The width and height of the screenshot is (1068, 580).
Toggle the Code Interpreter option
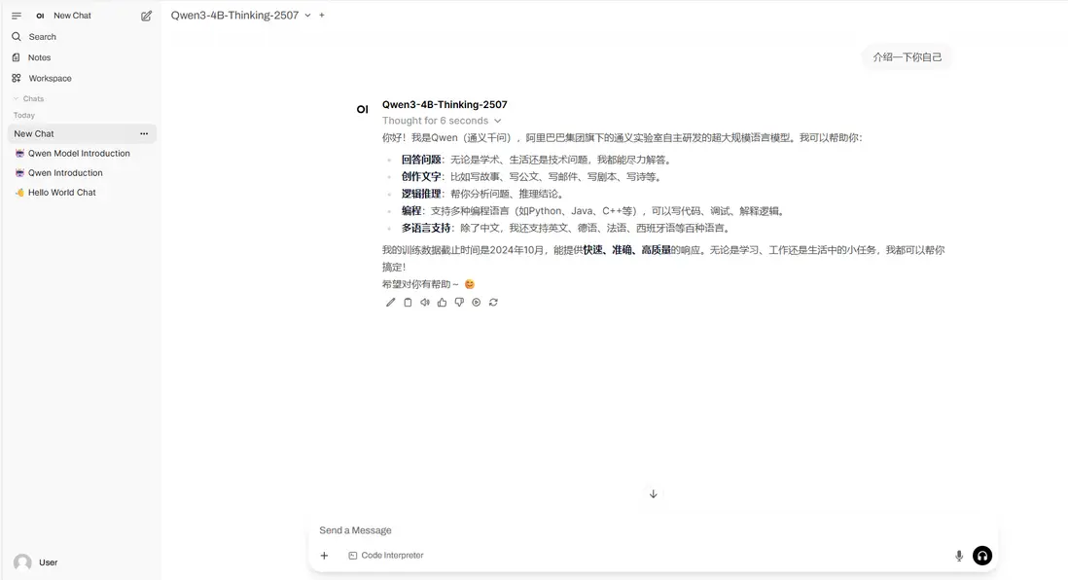(x=386, y=556)
